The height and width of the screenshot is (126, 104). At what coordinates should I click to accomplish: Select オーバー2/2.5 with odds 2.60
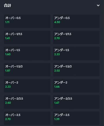[x=27, y=102]
